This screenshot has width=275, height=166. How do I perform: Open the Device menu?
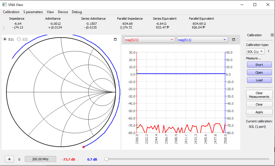click(63, 12)
